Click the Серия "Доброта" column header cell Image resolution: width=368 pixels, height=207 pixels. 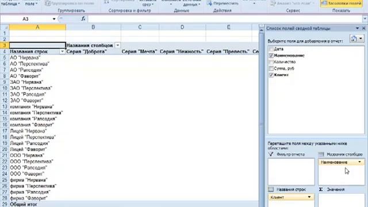(93, 52)
